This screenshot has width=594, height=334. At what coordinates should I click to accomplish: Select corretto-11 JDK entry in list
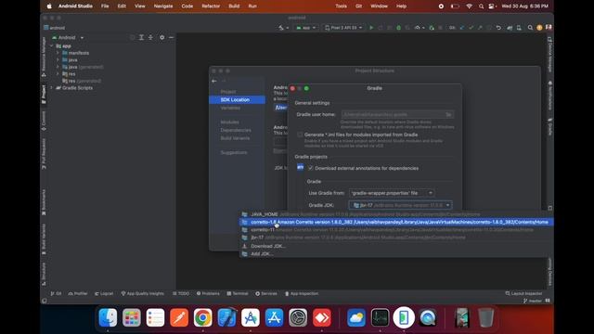396,230
